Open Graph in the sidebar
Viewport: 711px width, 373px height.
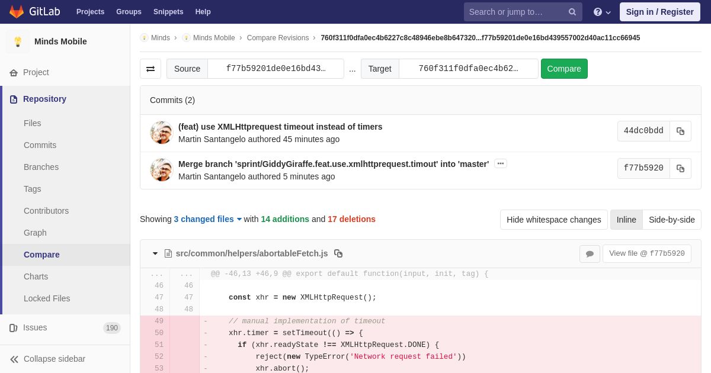pos(35,233)
